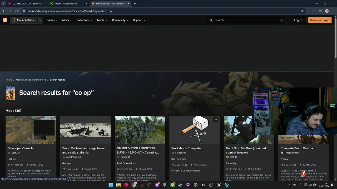Expand the Media menu
This screenshot has height=189, width=337.
102,20
